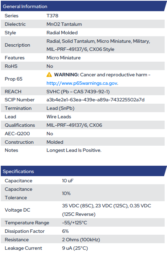The width and height of the screenshot is (167, 254).
Task: Select the RoHS row label
Action: [x=11, y=66]
